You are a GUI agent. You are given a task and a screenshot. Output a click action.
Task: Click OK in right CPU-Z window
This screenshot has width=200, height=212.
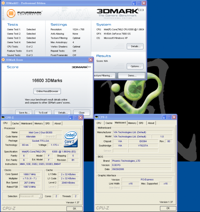[168, 208]
